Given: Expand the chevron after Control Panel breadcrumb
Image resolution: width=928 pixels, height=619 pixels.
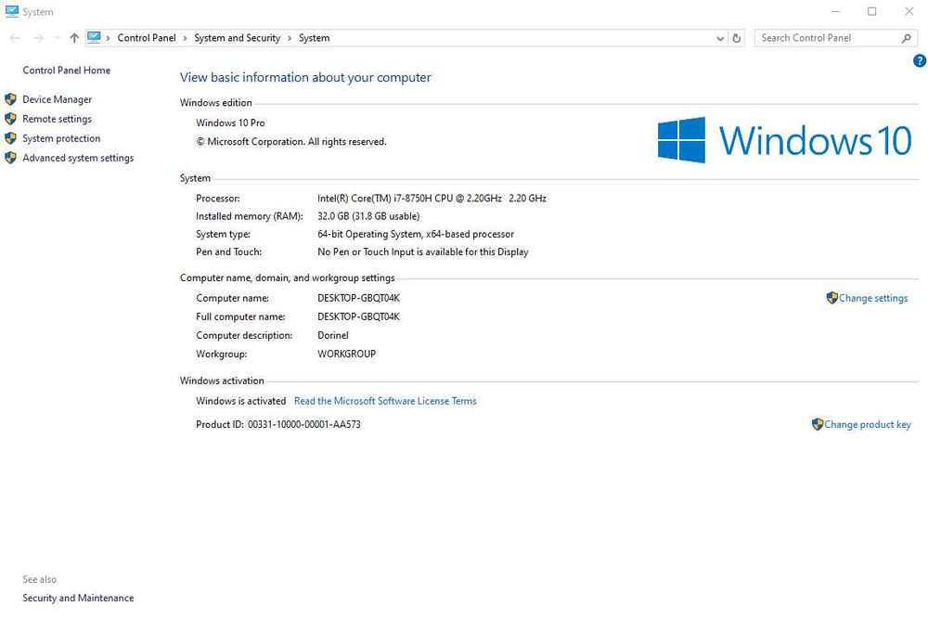Looking at the screenshot, I should pyautogui.click(x=185, y=38).
